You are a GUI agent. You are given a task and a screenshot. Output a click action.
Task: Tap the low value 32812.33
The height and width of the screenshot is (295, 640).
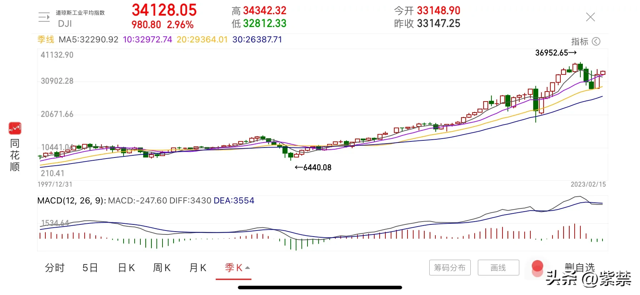click(x=265, y=24)
